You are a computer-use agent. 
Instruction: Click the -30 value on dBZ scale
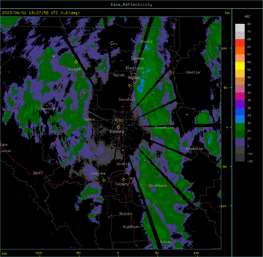pyautogui.click(x=250, y=161)
